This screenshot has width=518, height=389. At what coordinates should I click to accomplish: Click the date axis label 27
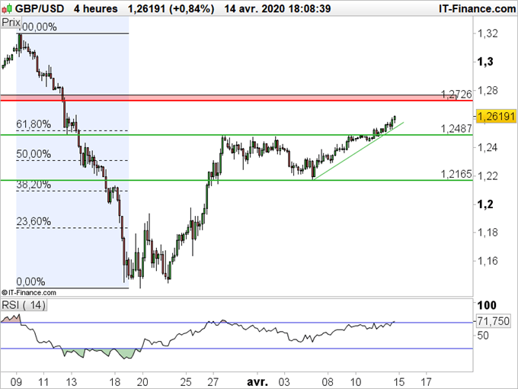click(x=213, y=381)
